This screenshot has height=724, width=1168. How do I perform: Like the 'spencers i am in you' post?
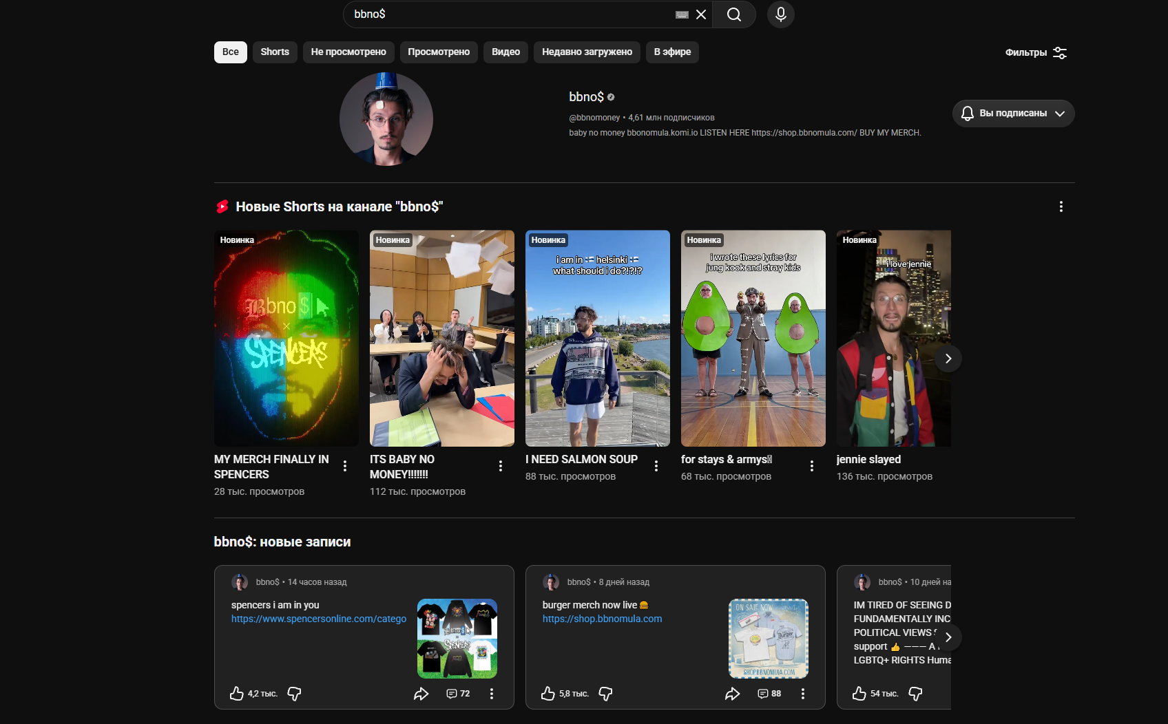(x=237, y=694)
